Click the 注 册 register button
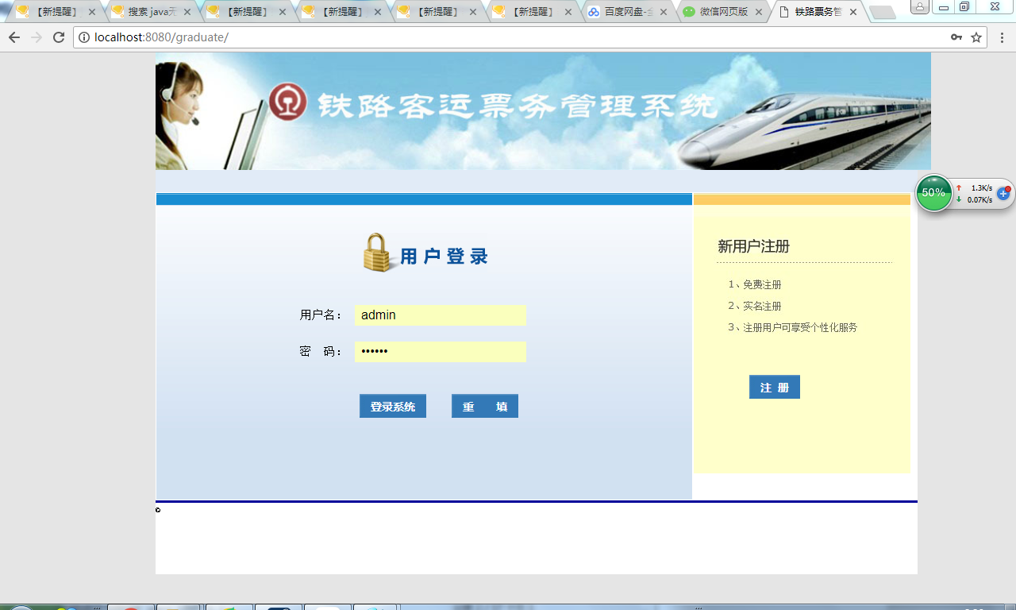The height and width of the screenshot is (610, 1016). point(774,387)
